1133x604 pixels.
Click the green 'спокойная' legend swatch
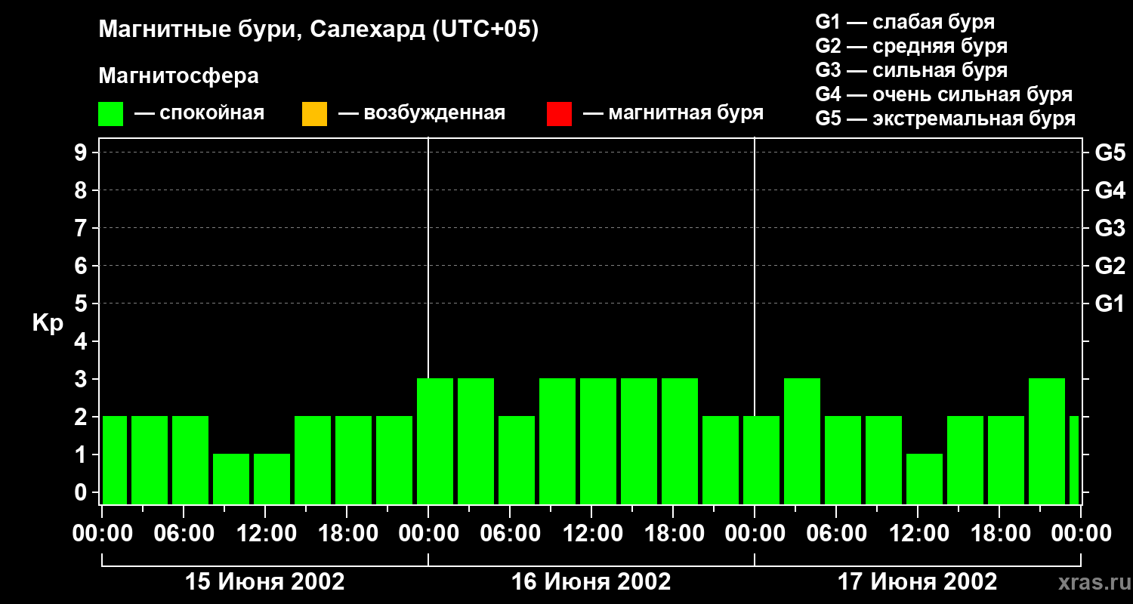pyautogui.click(x=111, y=114)
